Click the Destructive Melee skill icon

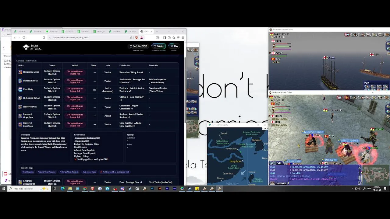20,72
